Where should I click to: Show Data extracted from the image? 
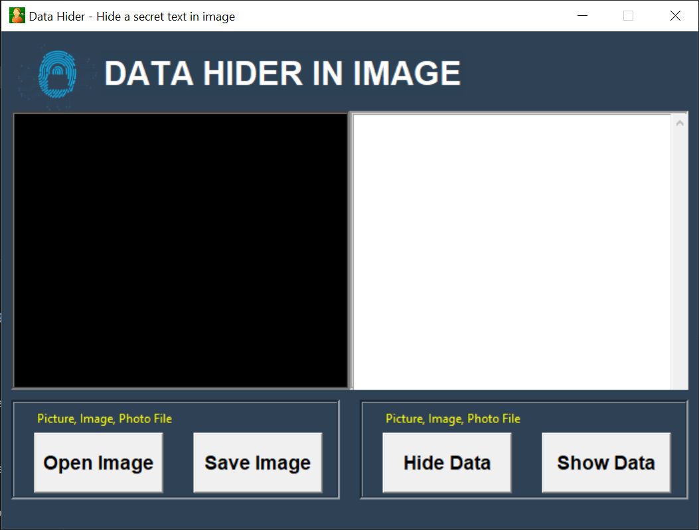click(x=605, y=462)
